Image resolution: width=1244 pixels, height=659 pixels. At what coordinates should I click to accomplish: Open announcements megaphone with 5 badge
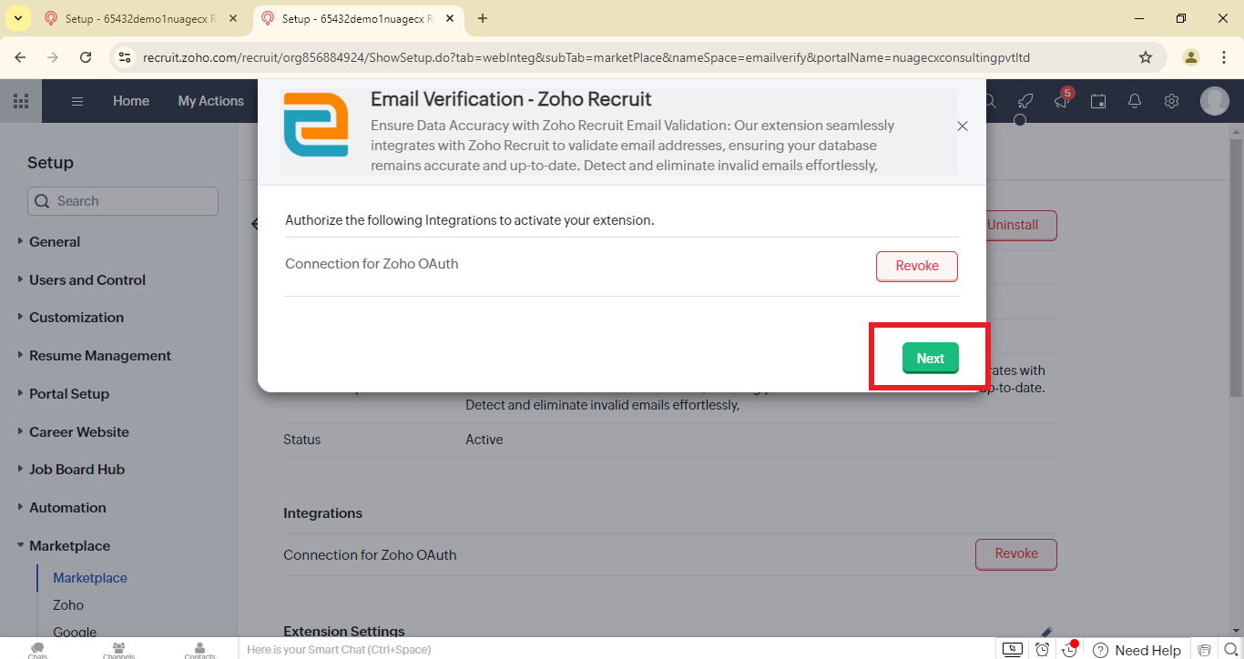tap(1062, 101)
